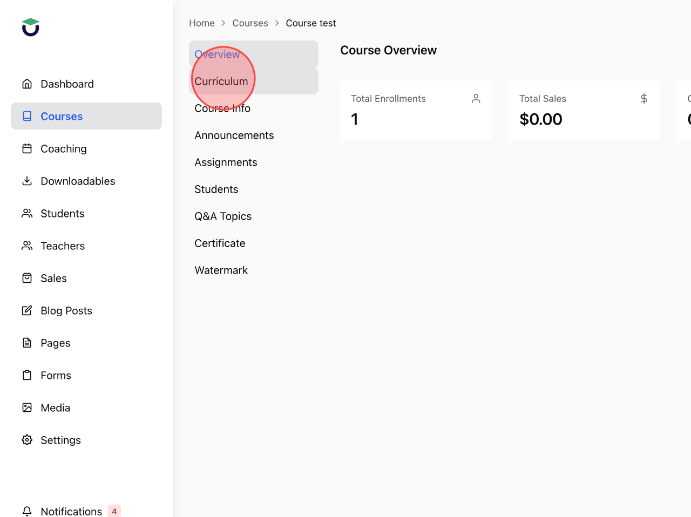Click the person icon in Total Enrollments card

[x=476, y=98]
